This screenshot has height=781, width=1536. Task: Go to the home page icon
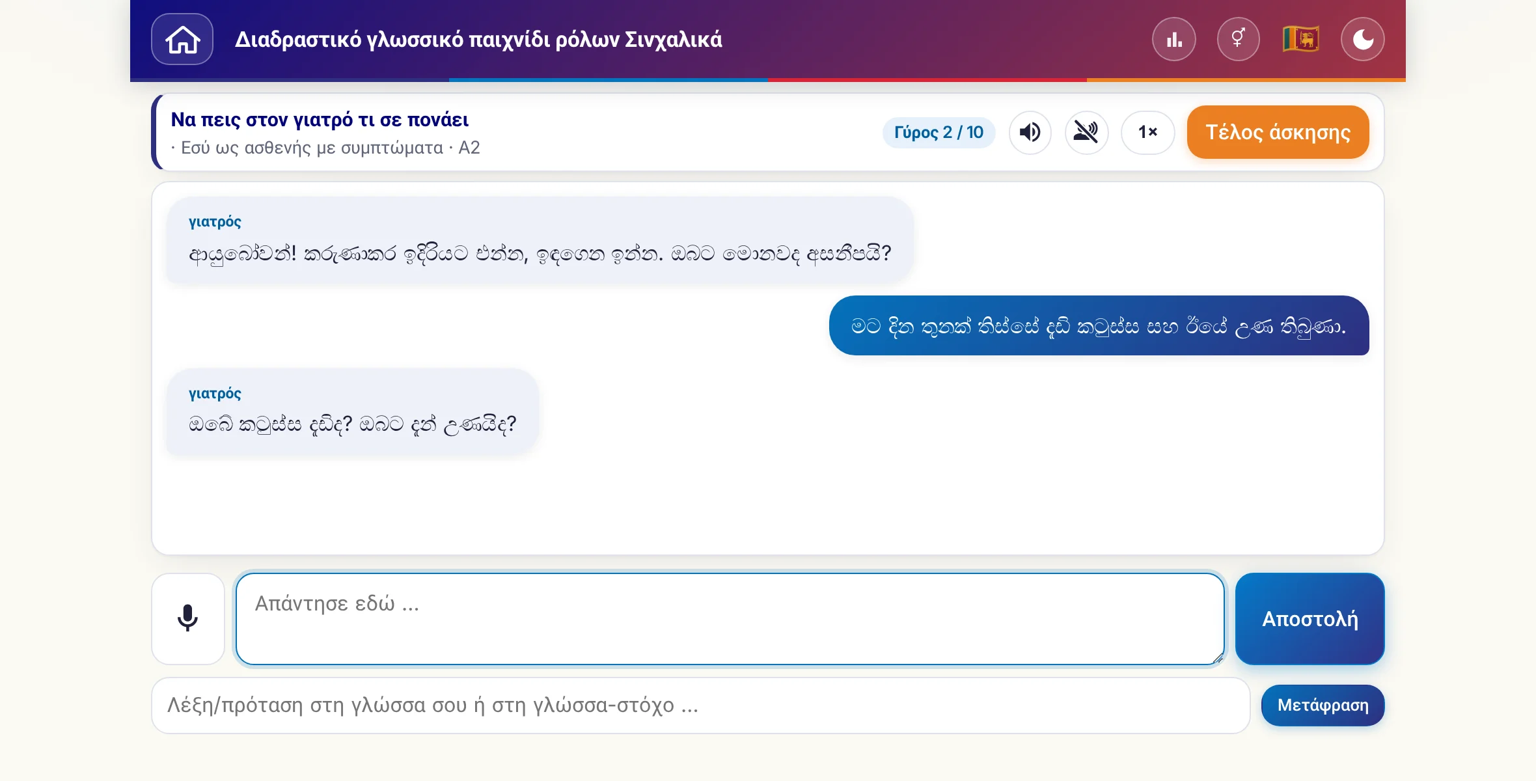[182, 39]
